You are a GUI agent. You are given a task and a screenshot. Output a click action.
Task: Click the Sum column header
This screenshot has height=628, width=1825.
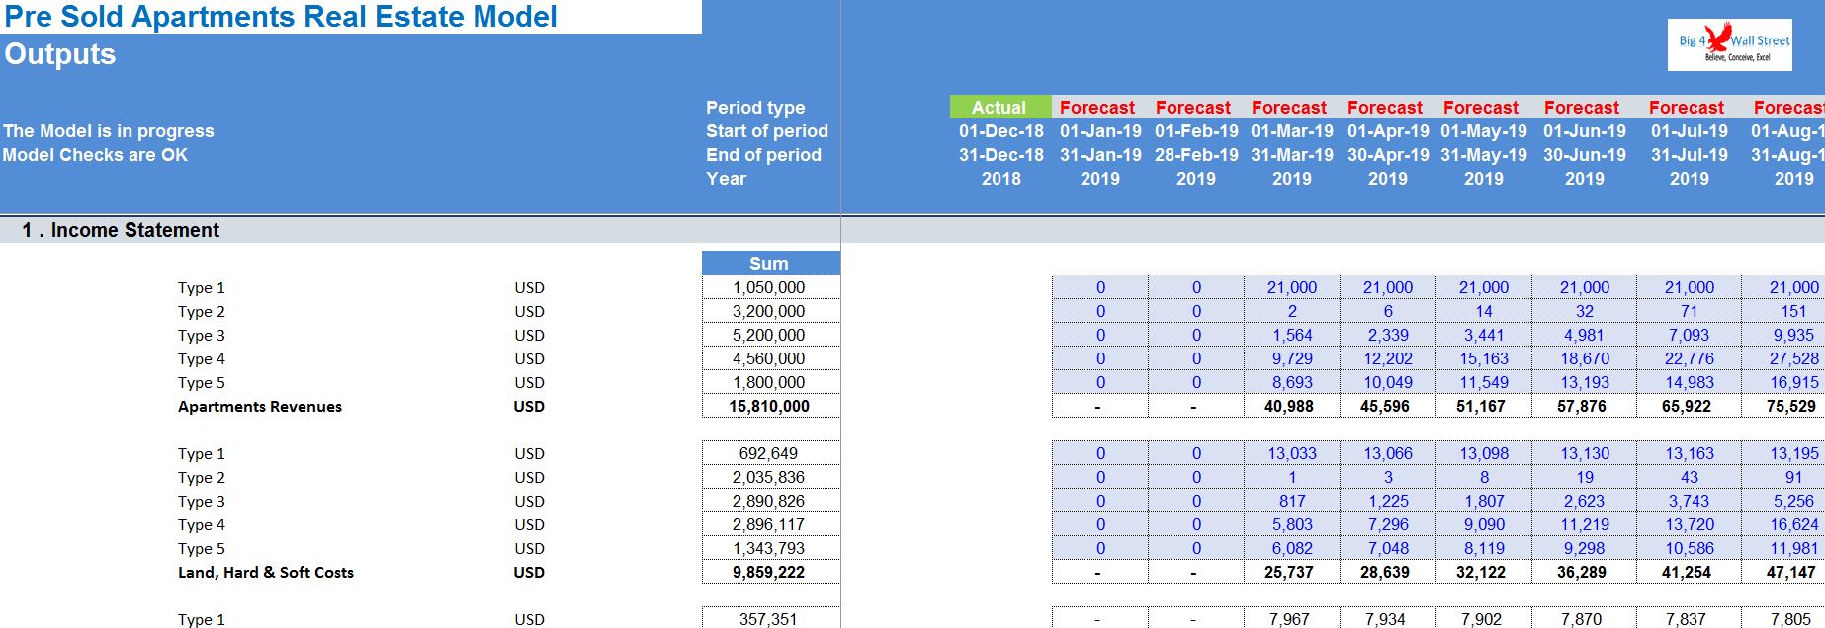pyautogui.click(x=770, y=263)
